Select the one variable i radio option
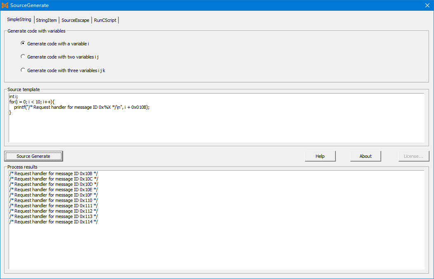 (23, 44)
